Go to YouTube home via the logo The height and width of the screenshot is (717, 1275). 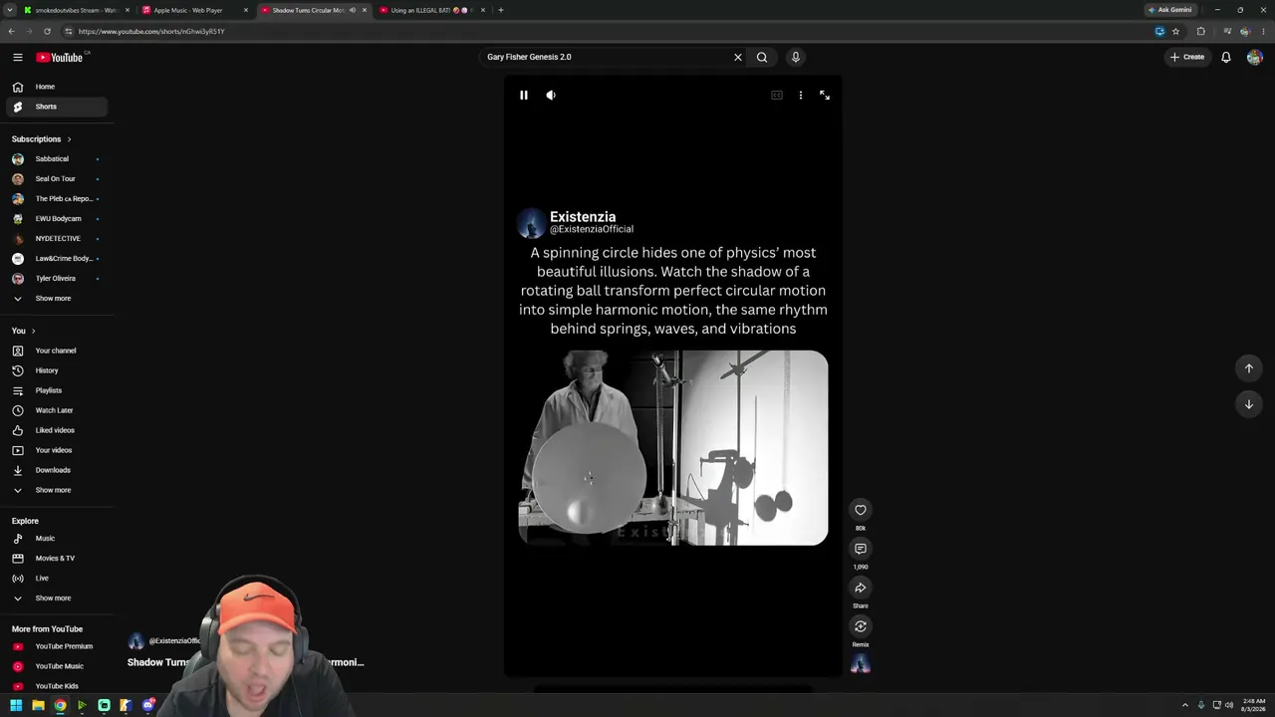pos(60,57)
